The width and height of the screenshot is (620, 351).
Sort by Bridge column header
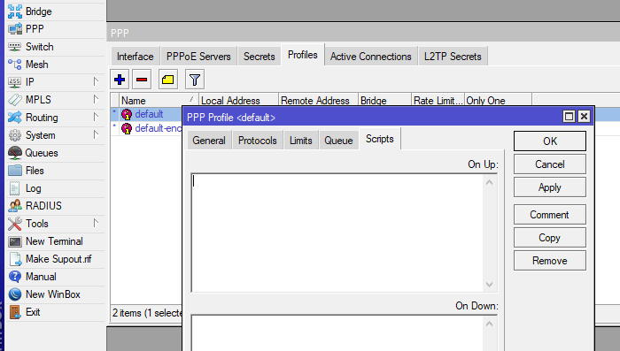pyautogui.click(x=384, y=100)
